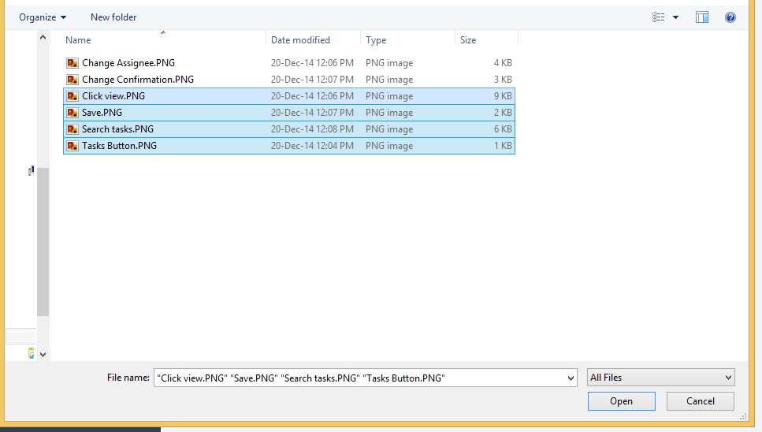
Task: Click the Save.PNG file icon
Action: pos(72,113)
